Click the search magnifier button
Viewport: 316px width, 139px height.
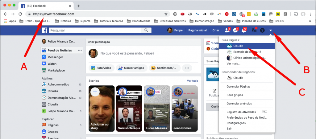146,31
